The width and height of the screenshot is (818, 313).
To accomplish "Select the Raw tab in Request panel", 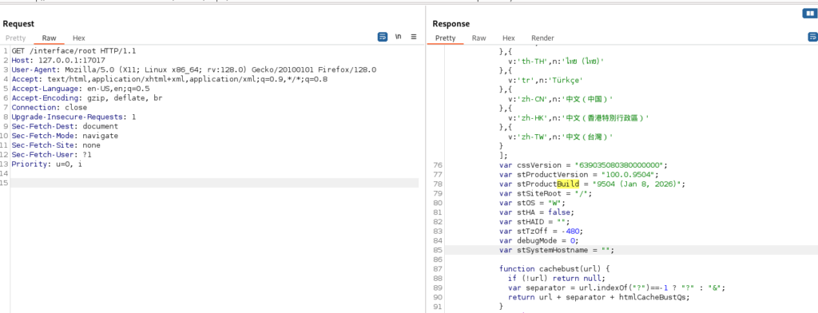I will pos(49,38).
